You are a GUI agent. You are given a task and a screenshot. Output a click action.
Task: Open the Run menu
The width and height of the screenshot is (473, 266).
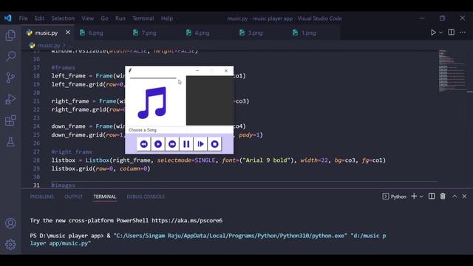[120, 18]
